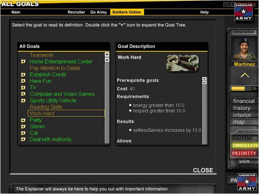Click double-chevron icon beside progress bar
The width and height of the screenshot is (259, 194).
255,89
